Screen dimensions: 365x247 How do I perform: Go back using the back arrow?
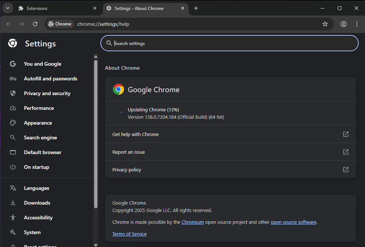pos(8,24)
